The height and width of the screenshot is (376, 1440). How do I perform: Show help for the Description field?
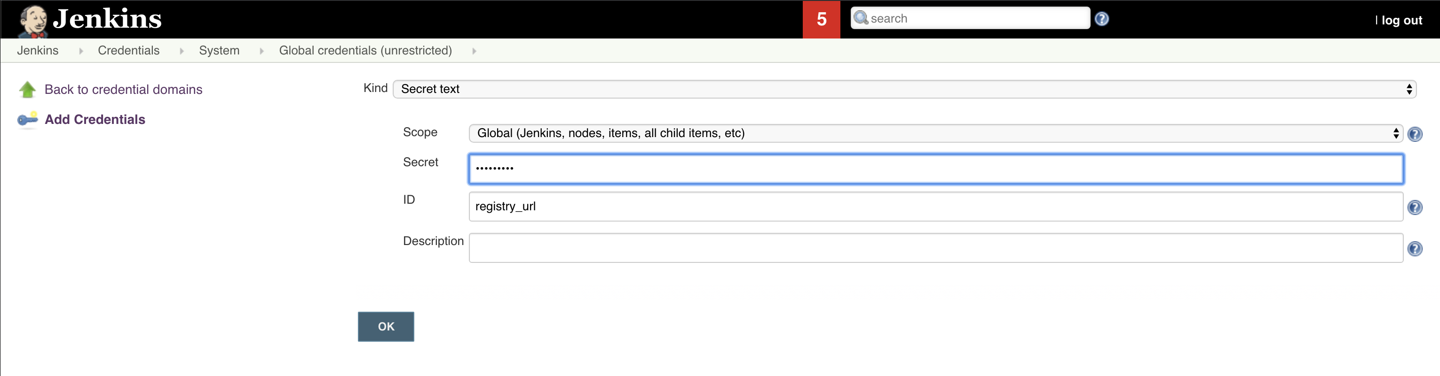pyautogui.click(x=1414, y=249)
